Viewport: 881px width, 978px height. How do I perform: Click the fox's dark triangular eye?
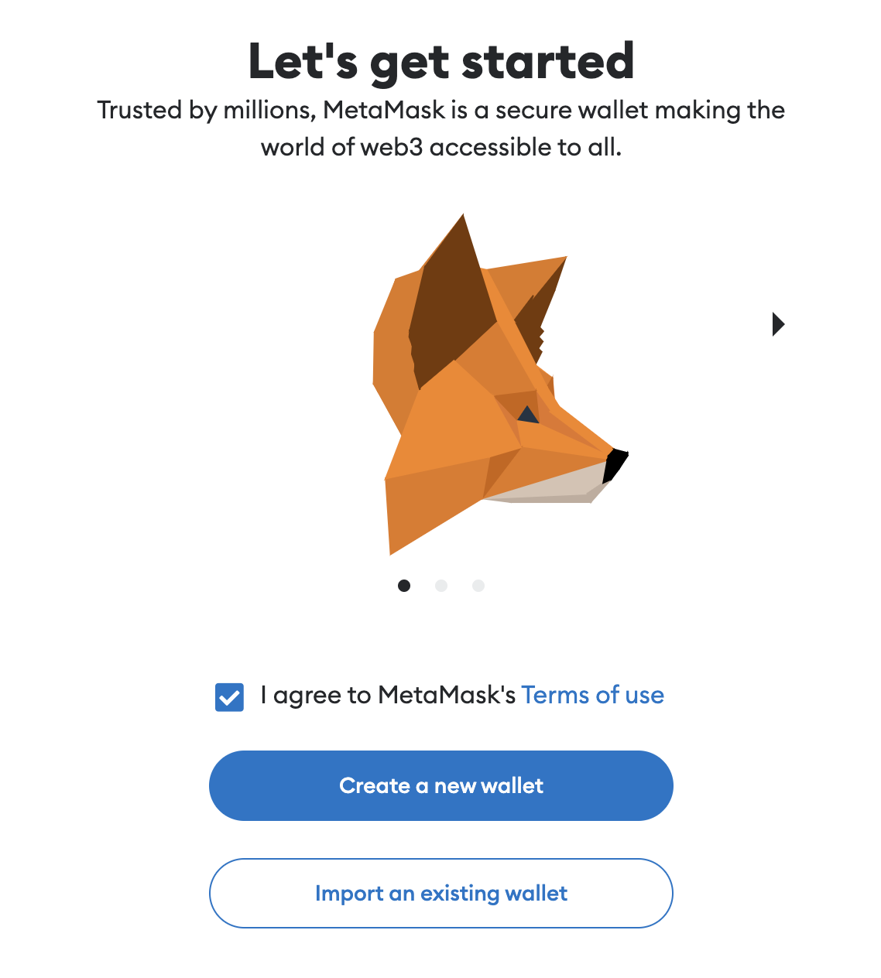[x=528, y=415]
